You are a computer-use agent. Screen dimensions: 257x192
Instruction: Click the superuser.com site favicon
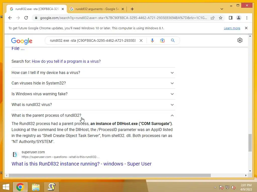coord(15,154)
